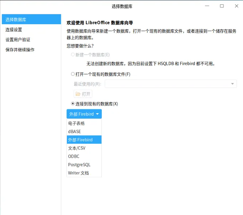Click the HSQLDB 和 Firebird 都不可用 notice
Image resolution: width=243 pixels, height=215 pixels.
point(151,64)
